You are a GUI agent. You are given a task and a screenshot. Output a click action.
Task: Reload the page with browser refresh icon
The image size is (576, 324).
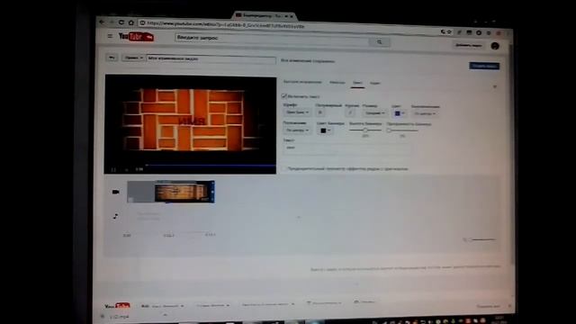pos(121,22)
